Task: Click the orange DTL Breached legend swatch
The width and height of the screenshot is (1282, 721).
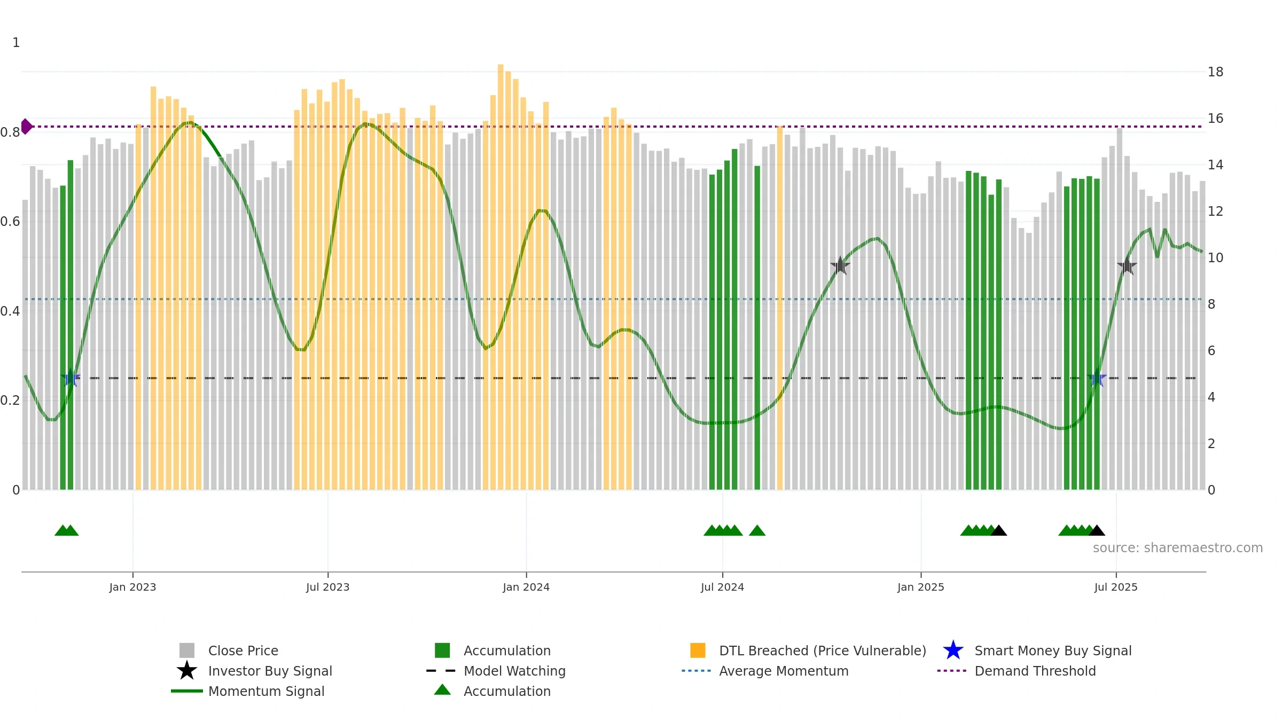Action: [x=698, y=651]
